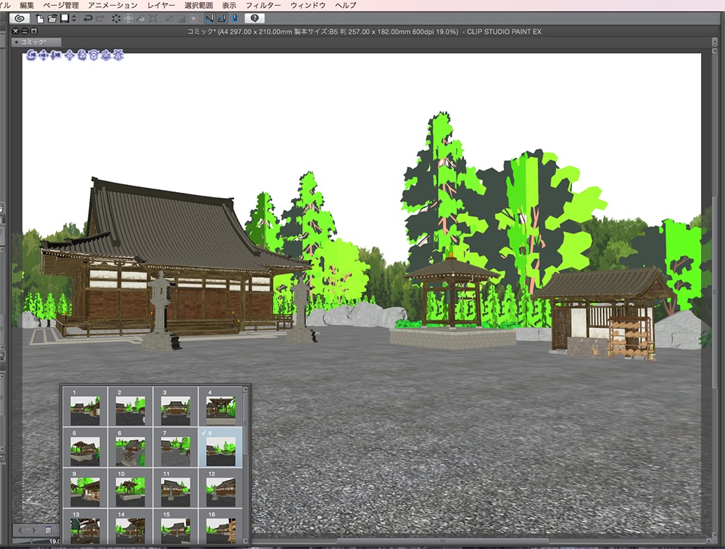Click the new canvas icon in the toolbar

40,19
